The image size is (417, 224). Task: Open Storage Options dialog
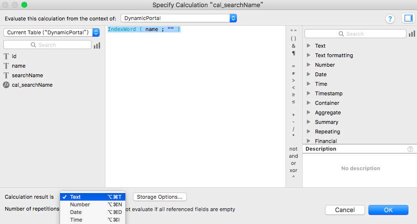point(160,197)
